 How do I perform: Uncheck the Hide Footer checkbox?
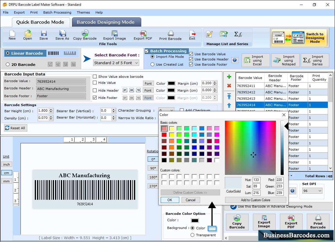pyautogui.click(x=95, y=97)
